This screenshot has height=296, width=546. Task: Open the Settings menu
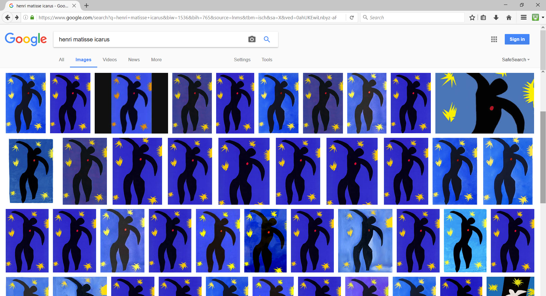242,60
